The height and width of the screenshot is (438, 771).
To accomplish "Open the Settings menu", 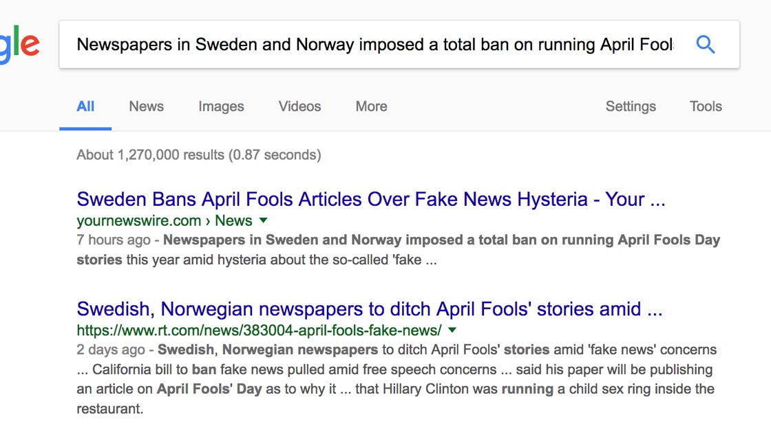I will (x=631, y=106).
